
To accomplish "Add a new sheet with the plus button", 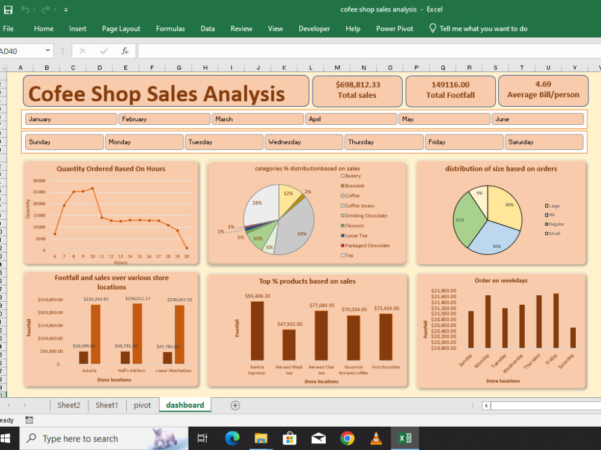I will [234, 405].
